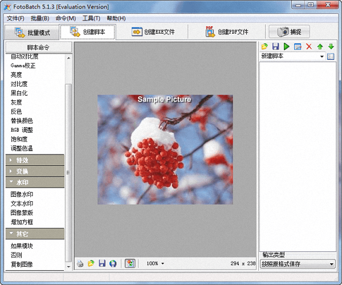342x285 pixels.
Task: Click the 创建EXE文件 tab icon
Action: tap(137, 32)
